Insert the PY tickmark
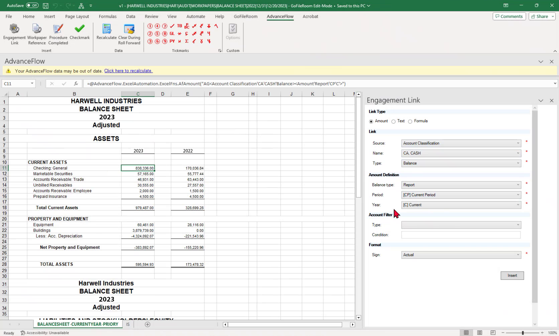559x336 pixels. [172, 41]
